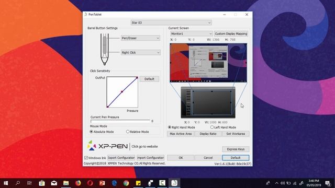Click Max Active Area button
335x188 pixels.
pos(181,134)
